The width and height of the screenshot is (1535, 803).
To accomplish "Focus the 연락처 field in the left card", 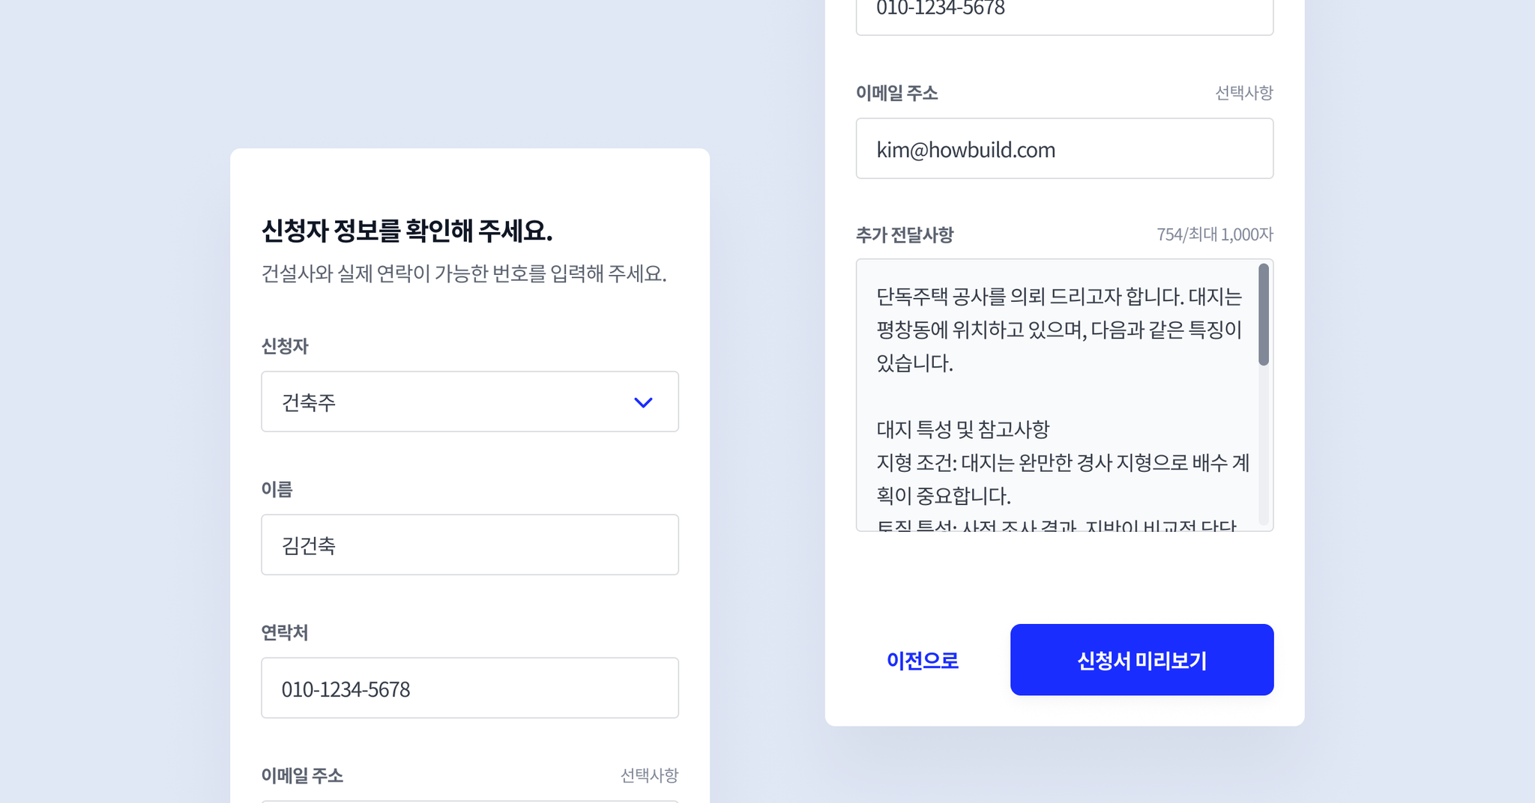I will (470, 688).
